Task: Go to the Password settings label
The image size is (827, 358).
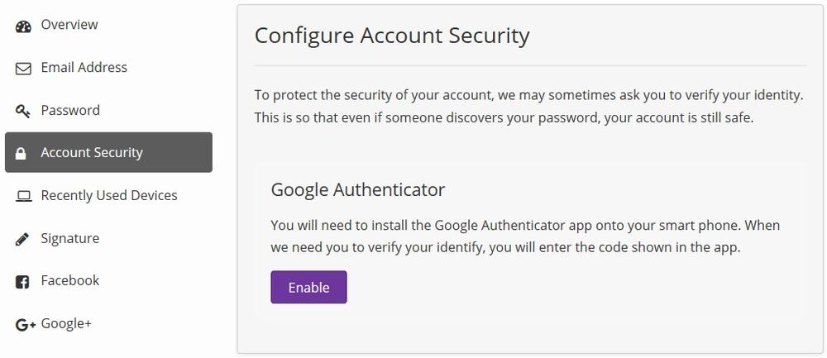Action: tap(70, 110)
